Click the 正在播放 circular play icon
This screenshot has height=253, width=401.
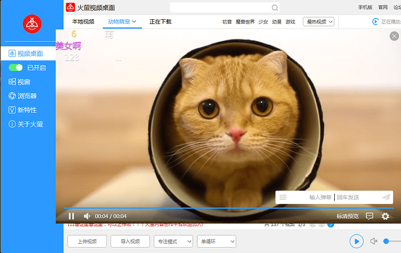[375, 22]
